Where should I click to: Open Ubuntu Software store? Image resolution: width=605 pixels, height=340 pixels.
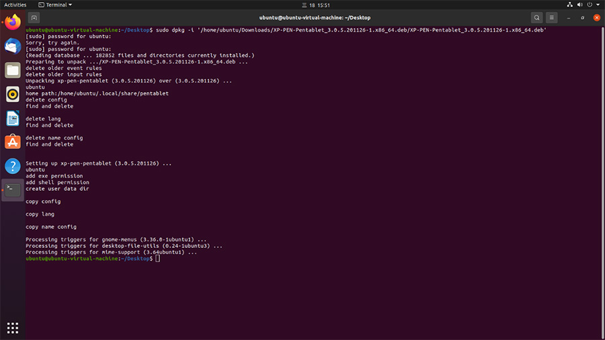pyautogui.click(x=12, y=142)
